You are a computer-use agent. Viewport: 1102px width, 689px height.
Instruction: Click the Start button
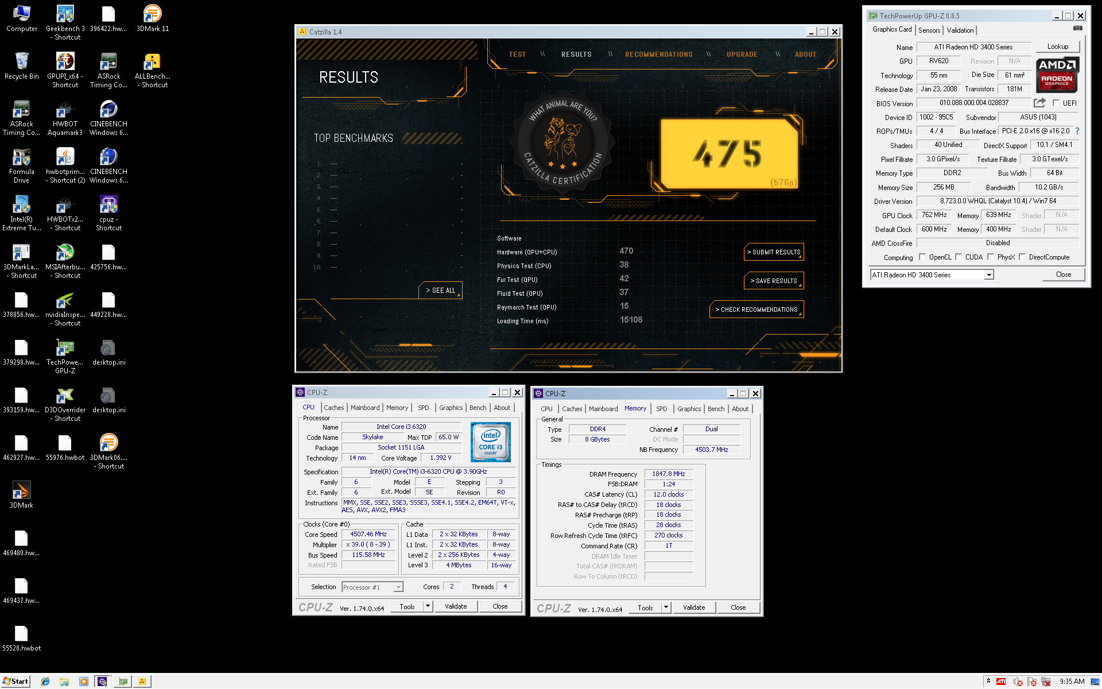(15, 682)
